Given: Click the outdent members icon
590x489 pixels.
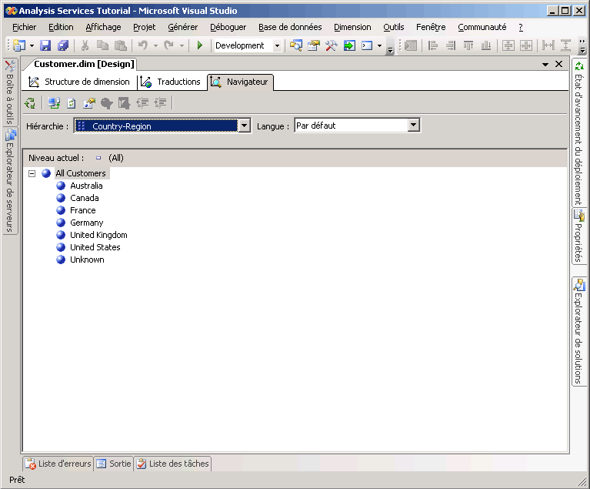Looking at the screenshot, I should tap(142, 103).
